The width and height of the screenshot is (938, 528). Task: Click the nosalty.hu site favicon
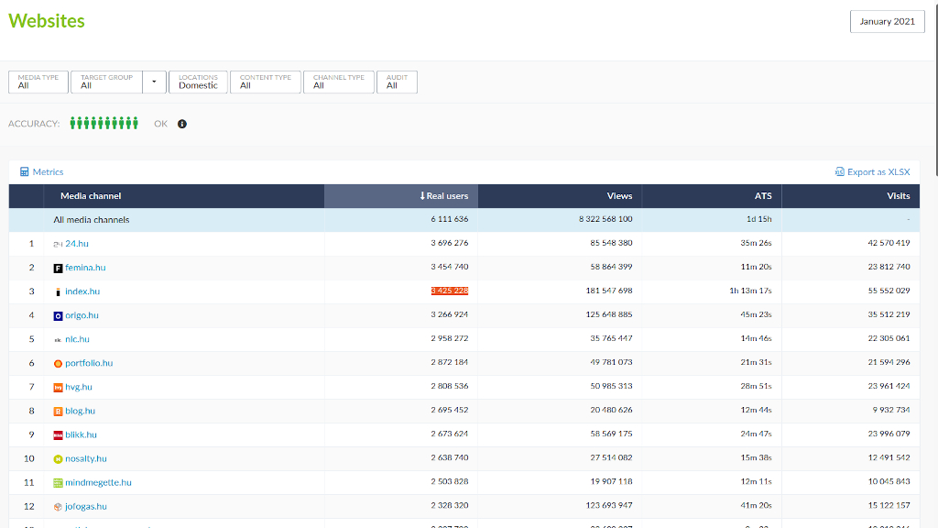click(58, 459)
